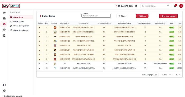This screenshot has width=185, height=97.
Task: Click Category Type column header
Action: (160, 23)
